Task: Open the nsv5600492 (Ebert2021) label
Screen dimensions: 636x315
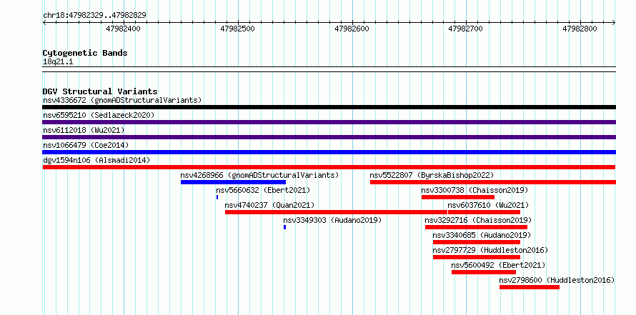Action: (x=498, y=265)
